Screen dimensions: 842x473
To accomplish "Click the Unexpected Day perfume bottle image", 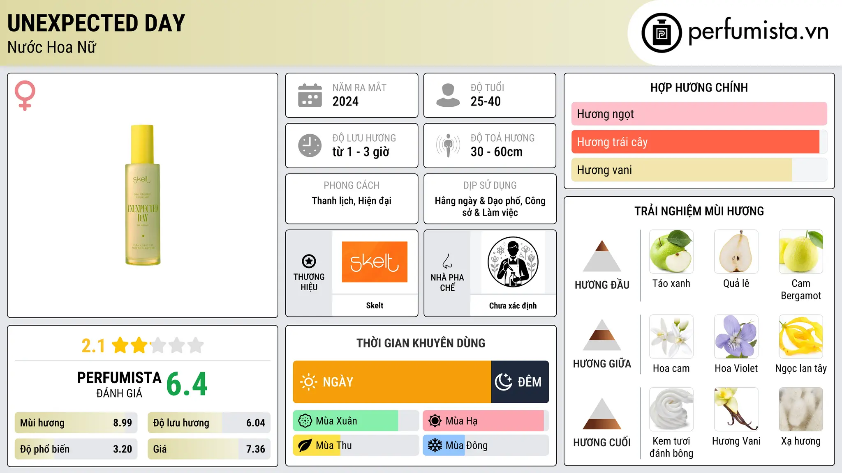I will pos(143,195).
